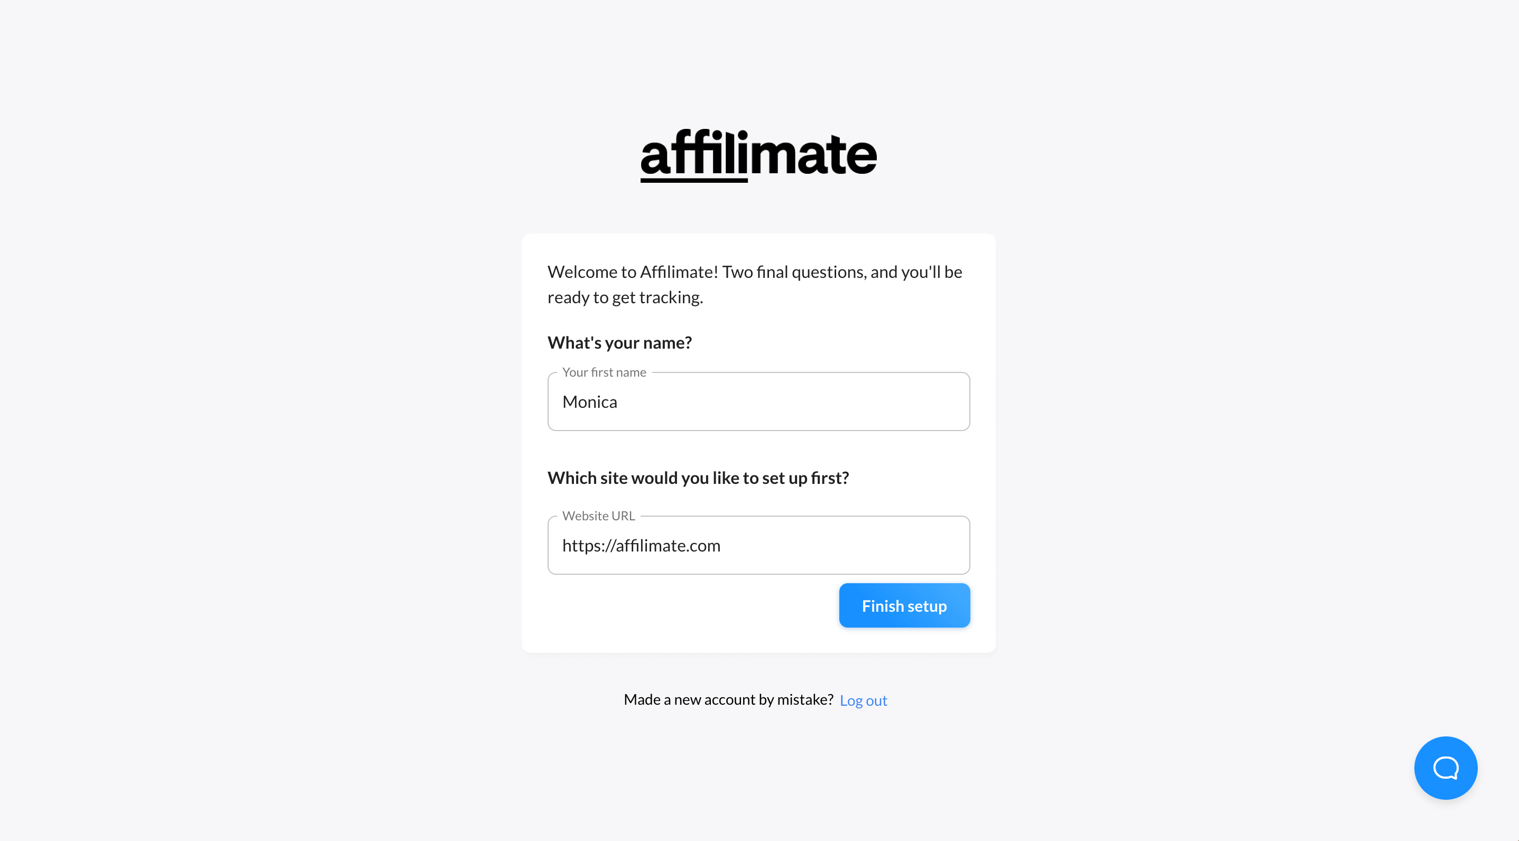The image size is (1519, 841).
Task: Click the "What's your name?" heading
Action: pos(619,342)
